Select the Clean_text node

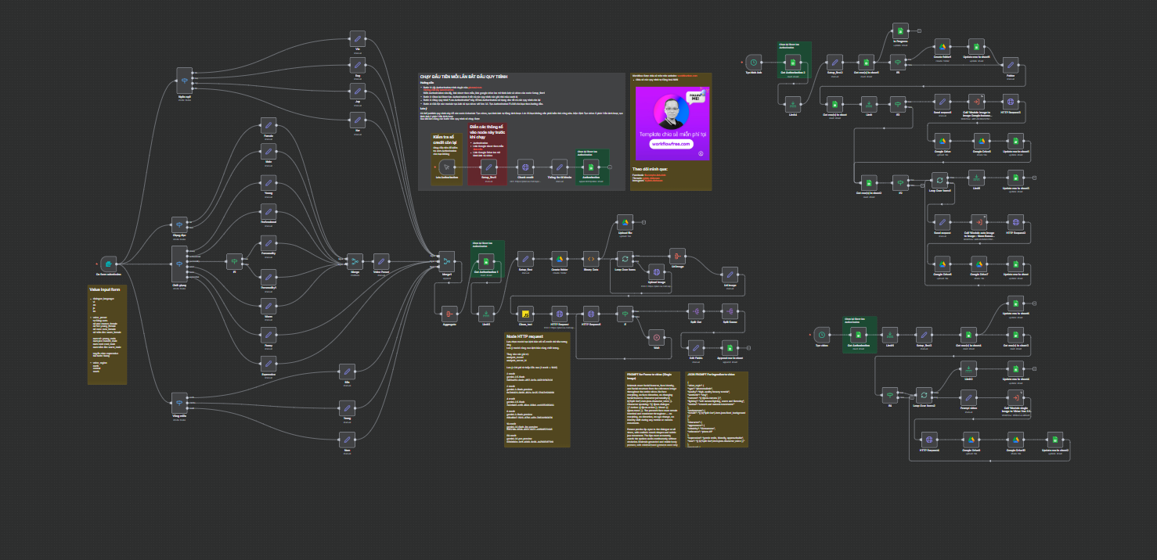tap(526, 312)
